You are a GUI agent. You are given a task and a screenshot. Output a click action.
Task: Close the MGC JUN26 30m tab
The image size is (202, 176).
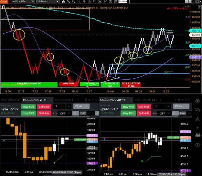tap(131, 100)
